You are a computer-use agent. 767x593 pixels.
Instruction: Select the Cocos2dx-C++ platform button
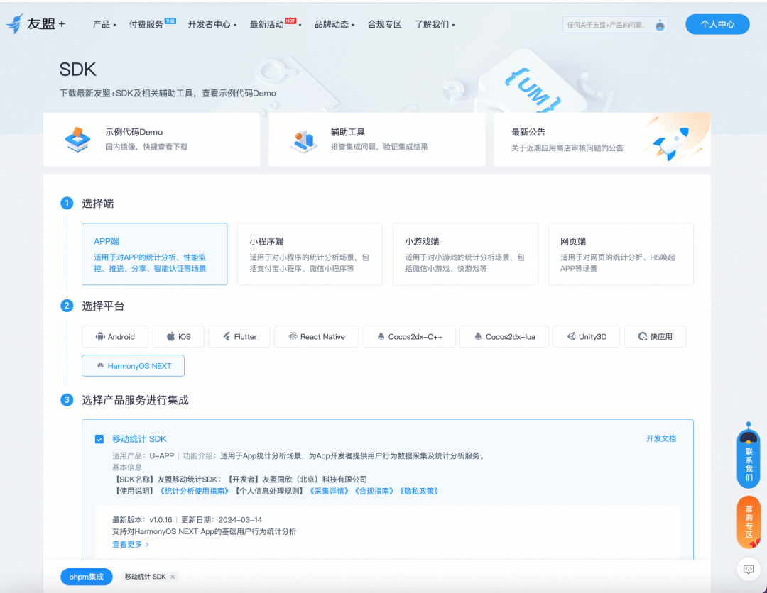pos(409,336)
